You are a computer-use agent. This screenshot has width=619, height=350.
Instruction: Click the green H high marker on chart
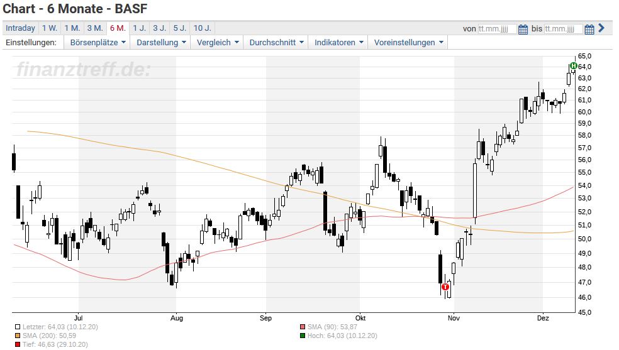tap(574, 66)
